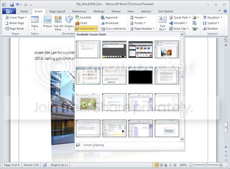Click the Redo icon in quick access toolbar
Image resolution: width=230 pixels, height=169 pixels.
(x=26, y=5)
